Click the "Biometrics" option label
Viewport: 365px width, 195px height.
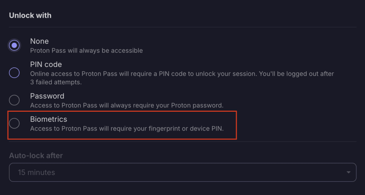(48, 119)
